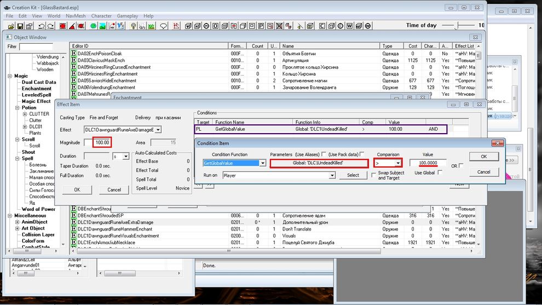Open the Comparison operator dropdown
This screenshot has height=305, width=542.
[x=399, y=163]
